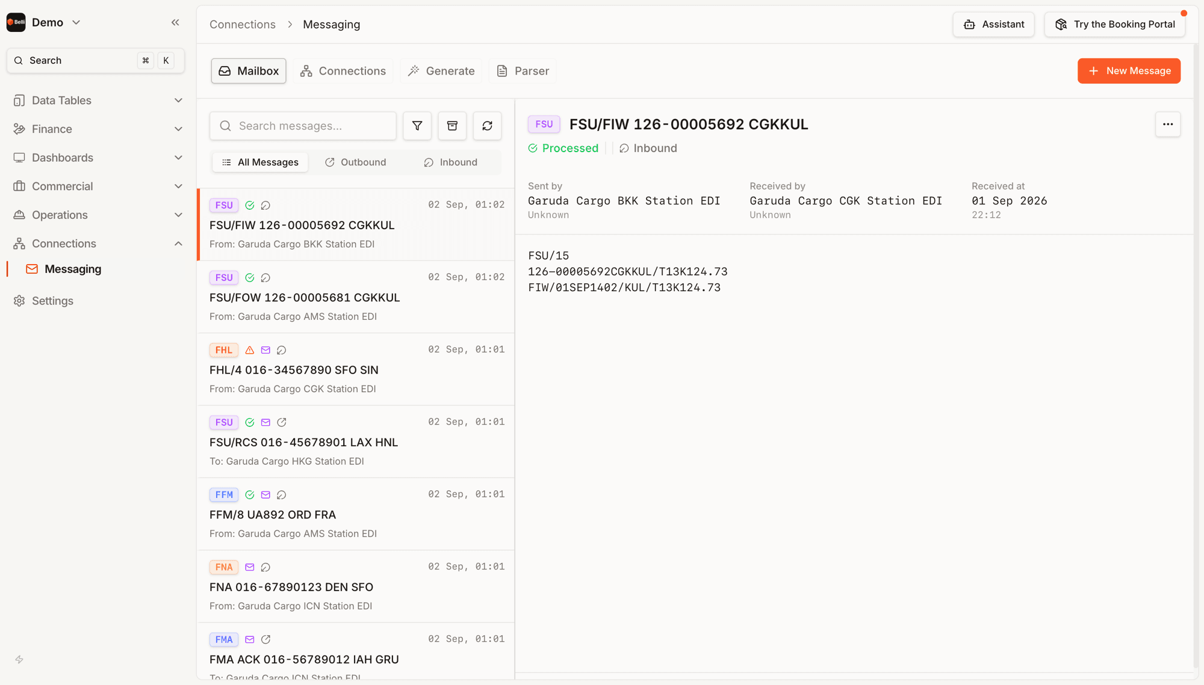The height and width of the screenshot is (685, 1204).
Task: Open the Assistant
Action: (993, 25)
